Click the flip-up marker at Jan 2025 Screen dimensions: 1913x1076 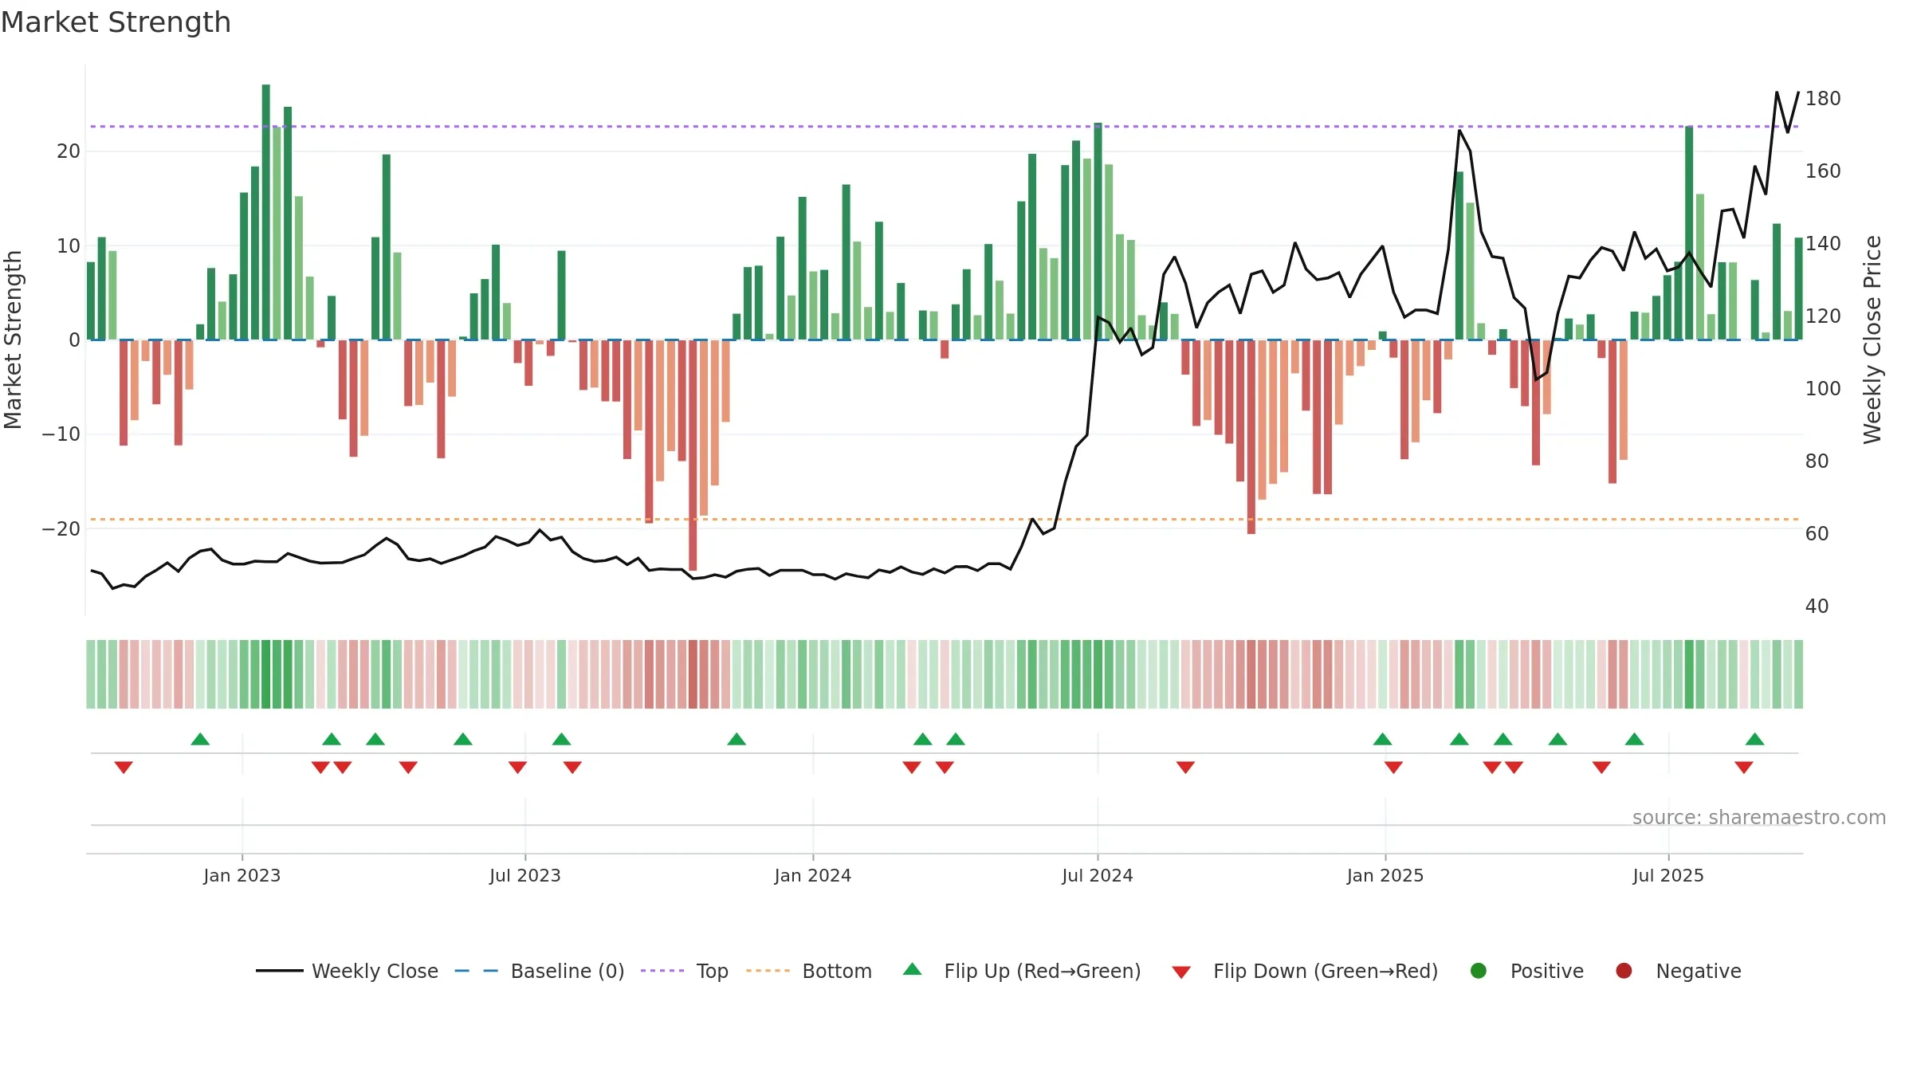tap(1382, 739)
